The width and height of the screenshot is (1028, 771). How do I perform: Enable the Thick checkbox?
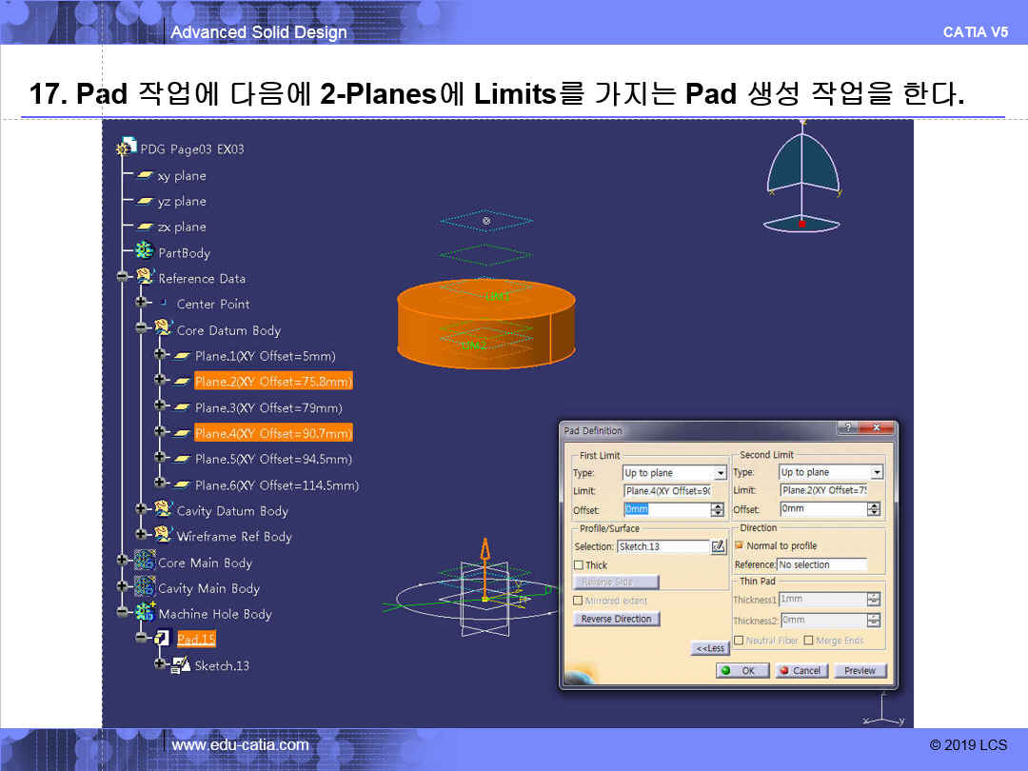coord(578,565)
